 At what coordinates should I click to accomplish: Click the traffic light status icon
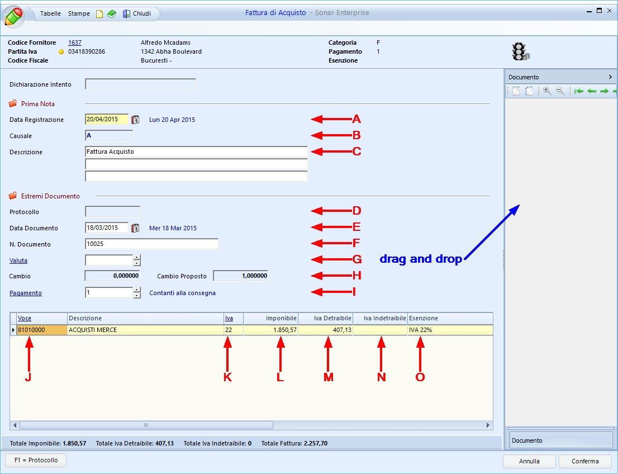coord(520,51)
